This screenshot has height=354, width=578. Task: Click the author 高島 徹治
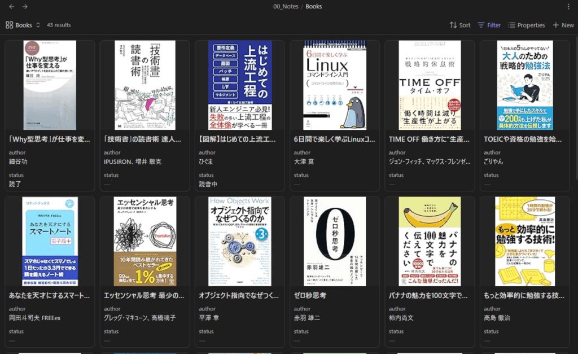tap(497, 318)
